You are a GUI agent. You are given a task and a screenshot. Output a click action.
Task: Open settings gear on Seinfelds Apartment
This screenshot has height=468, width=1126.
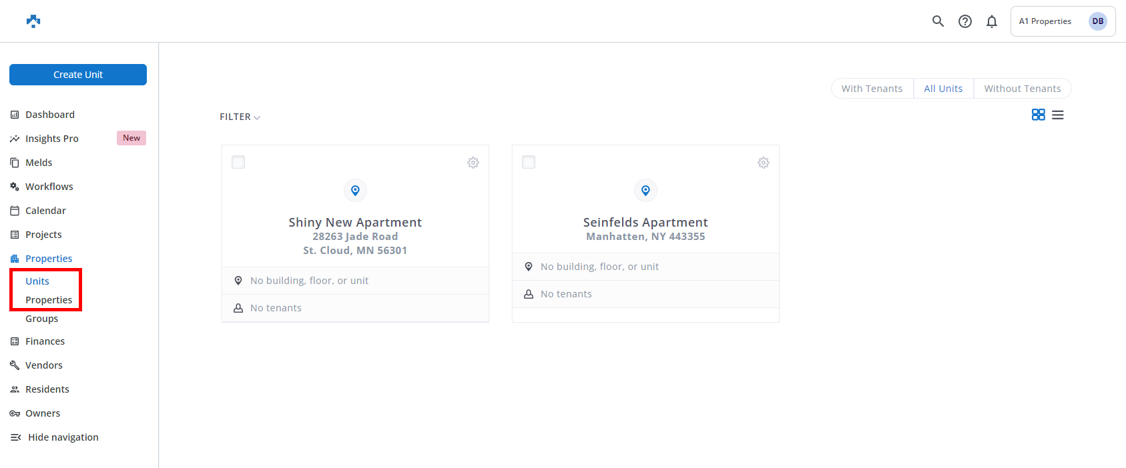point(763,163)
